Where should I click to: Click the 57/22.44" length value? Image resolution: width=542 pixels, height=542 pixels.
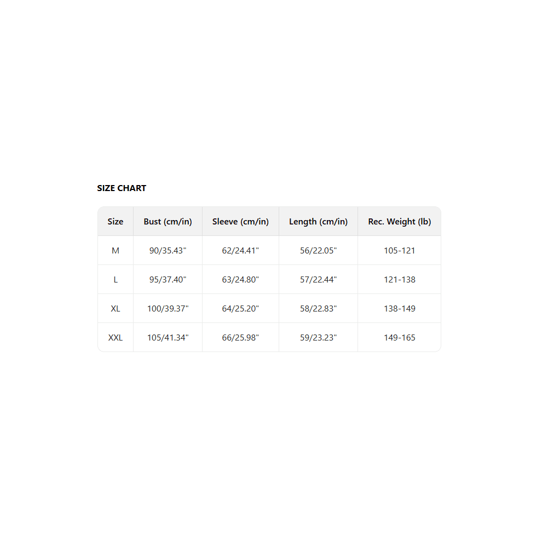(x=318, y=280)
